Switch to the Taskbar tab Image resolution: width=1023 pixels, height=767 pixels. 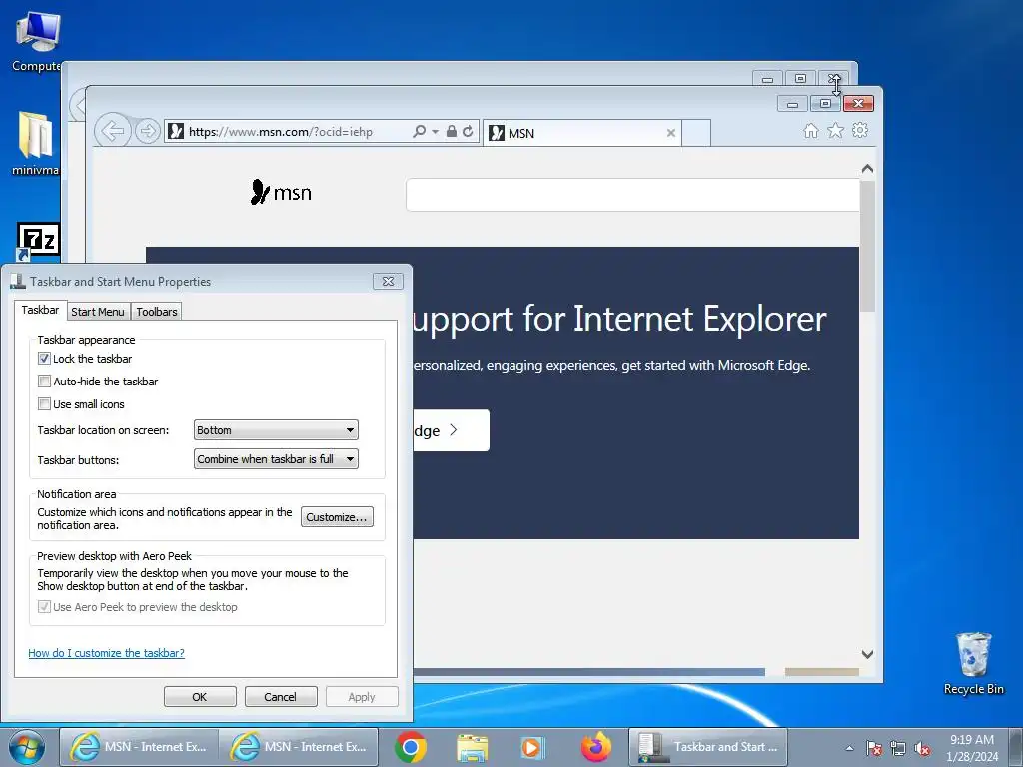[x=40, y=310]
